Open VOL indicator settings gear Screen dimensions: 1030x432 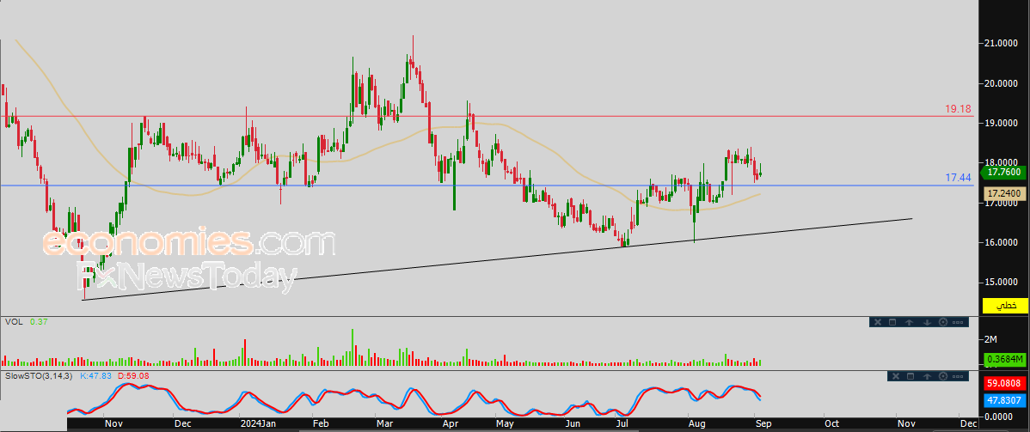click(x=943, y=322)
